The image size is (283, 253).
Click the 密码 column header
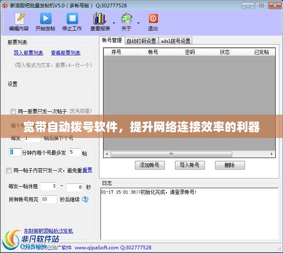(193, 52)
